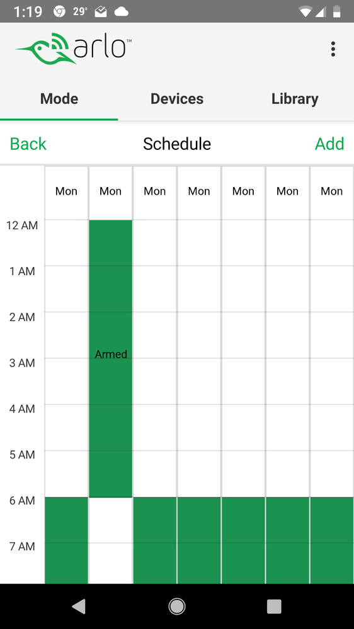Tap the Android home circle button
This screenshot has height=629, width=354.
click(x=177, y=606)
